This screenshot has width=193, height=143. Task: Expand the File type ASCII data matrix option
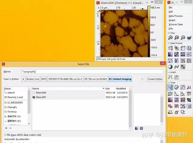tap(5, 135)
